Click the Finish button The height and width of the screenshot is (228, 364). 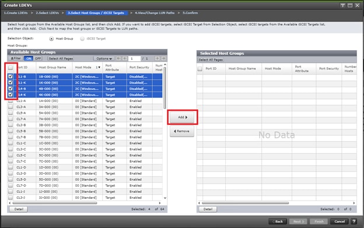(318, 222)
